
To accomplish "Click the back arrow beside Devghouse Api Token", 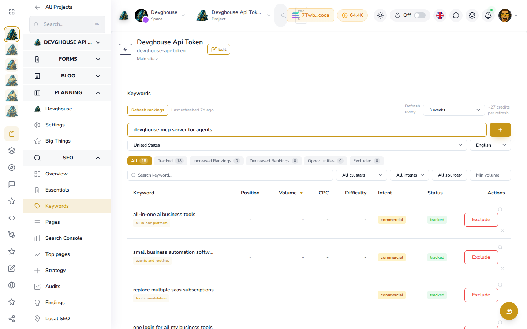I will 126,49.
